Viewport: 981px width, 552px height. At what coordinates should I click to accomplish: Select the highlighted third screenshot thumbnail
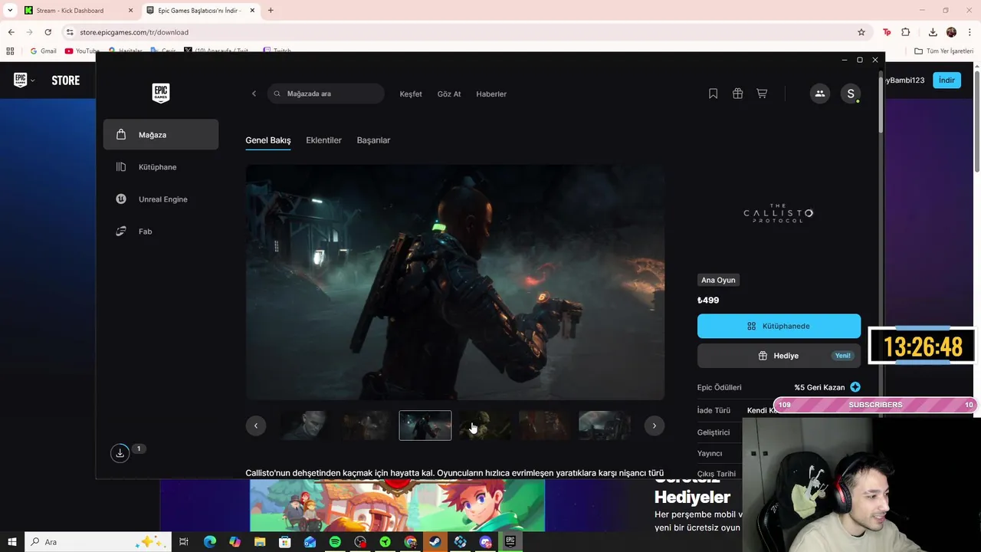pyautogui.click(x=425, y=426)
